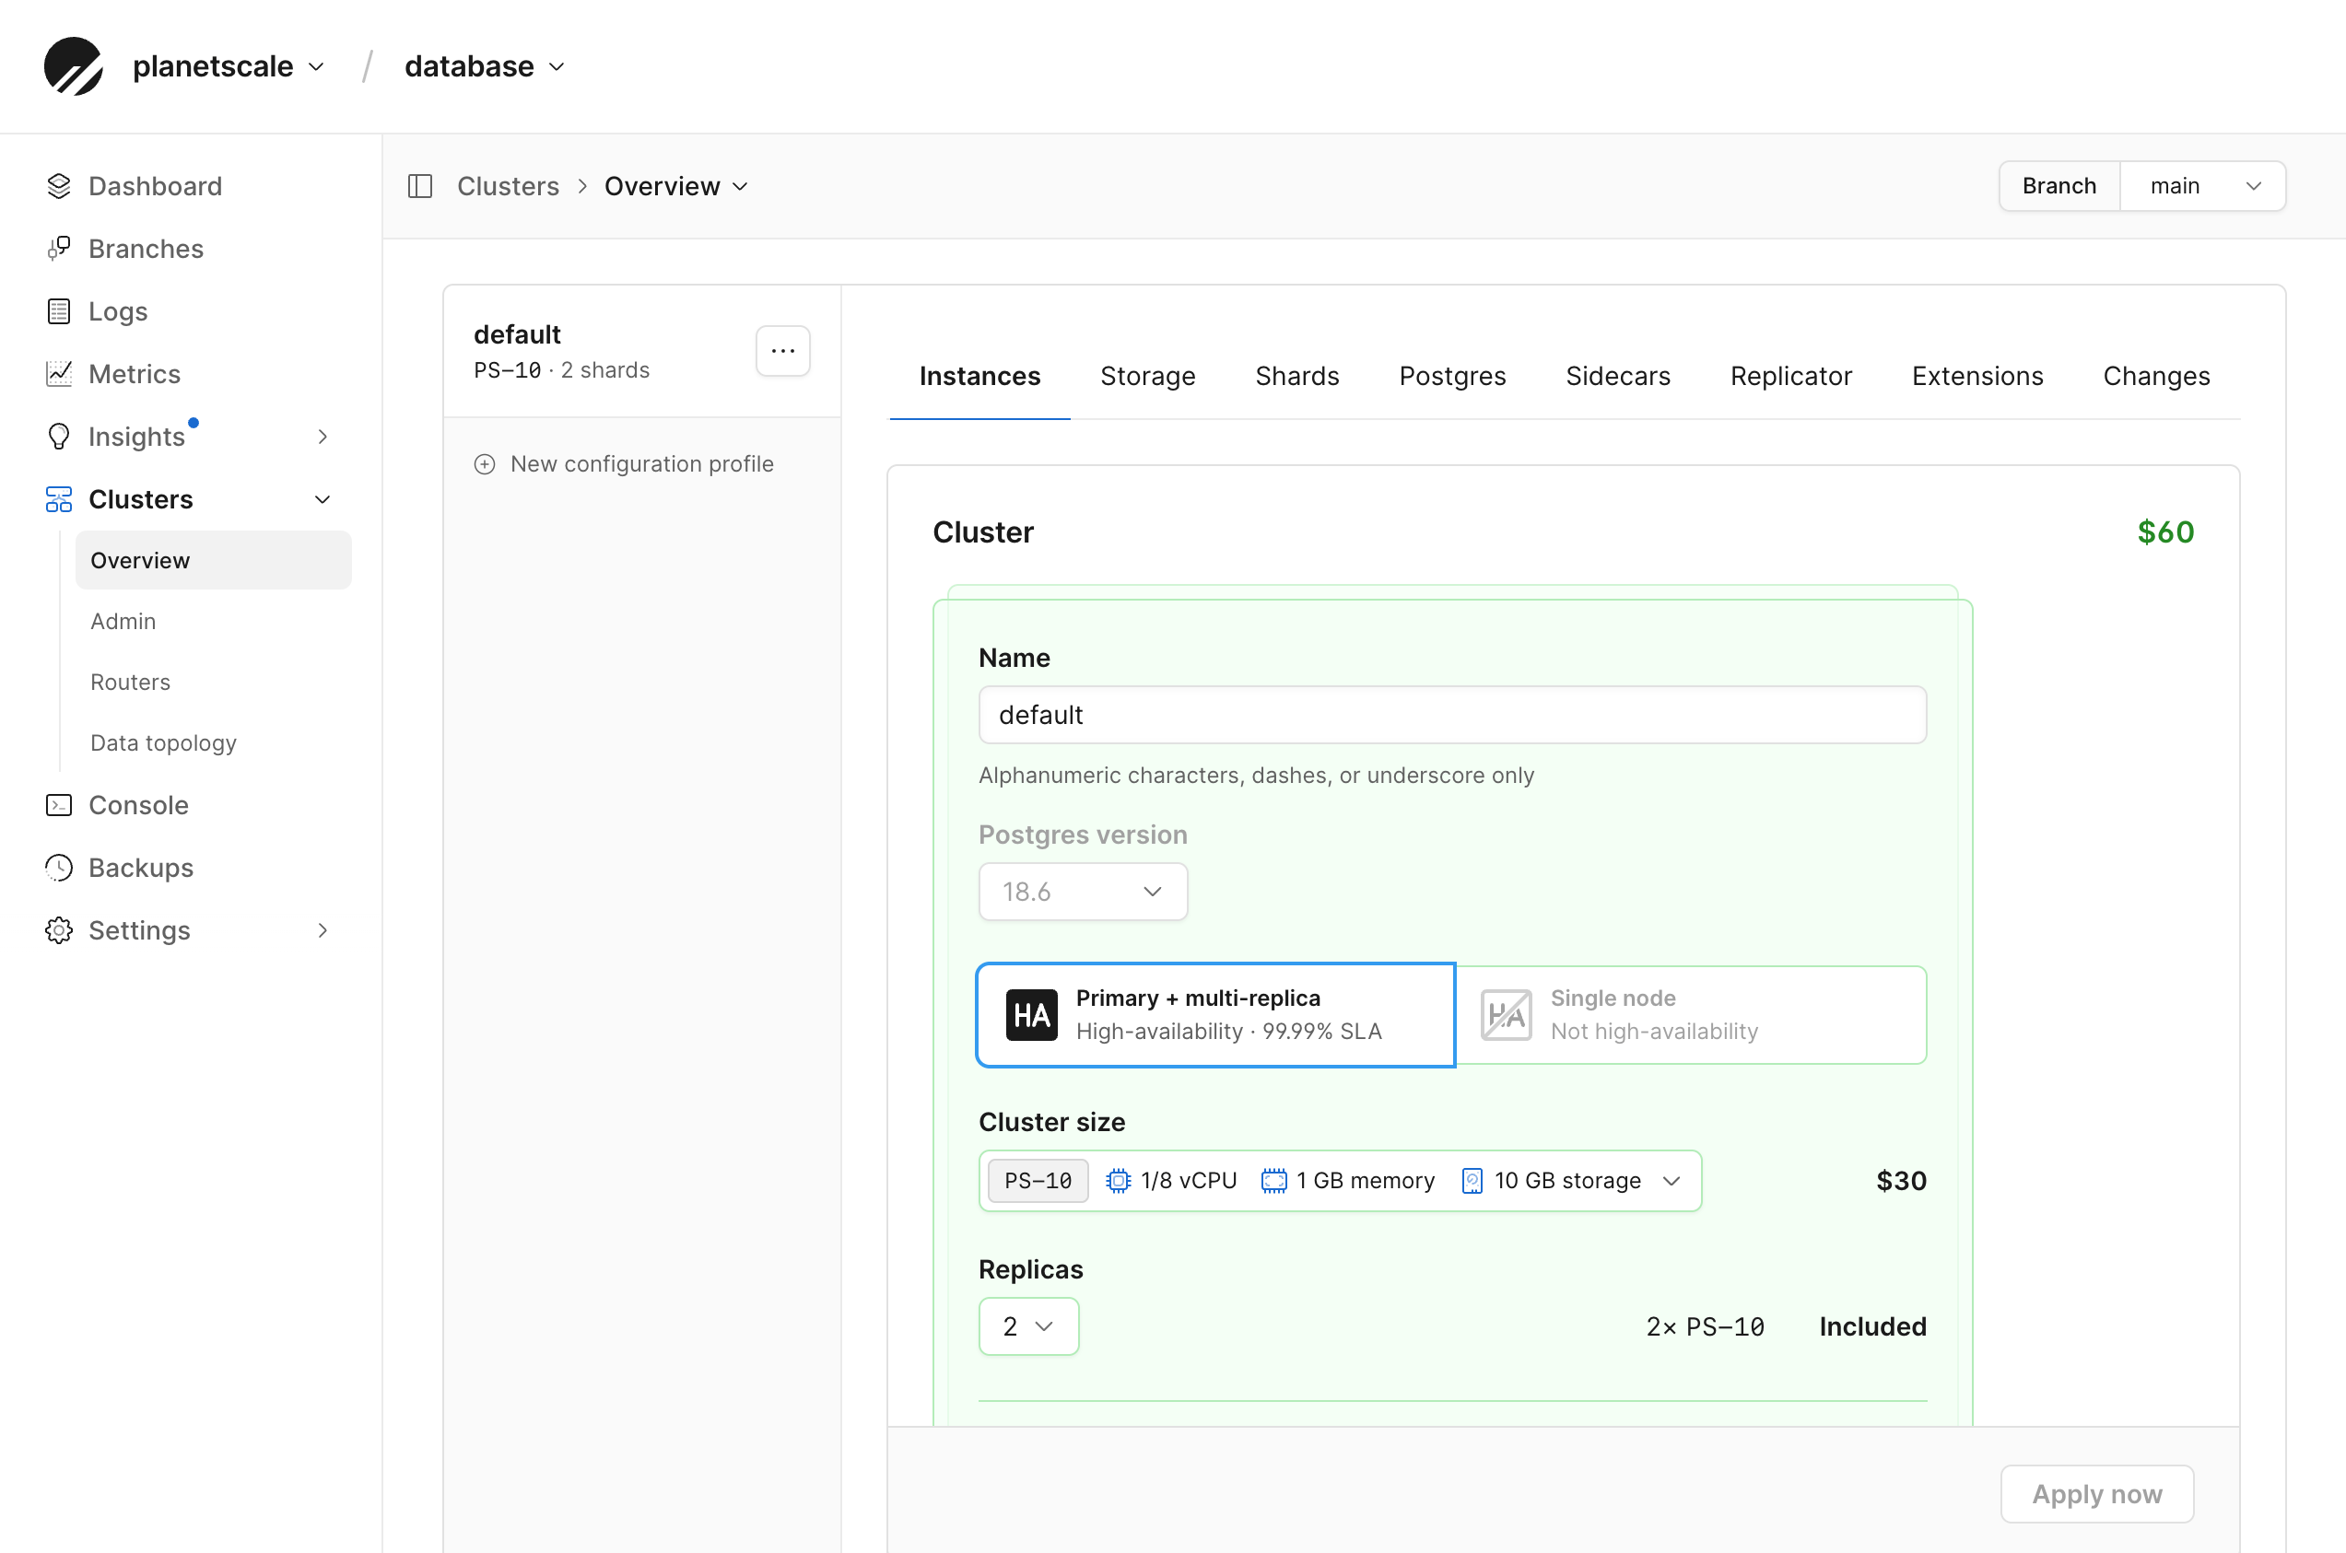Click the vCPU chip icon
This screenshot has height=1553, width=2346.
tap(1118, 1181)
